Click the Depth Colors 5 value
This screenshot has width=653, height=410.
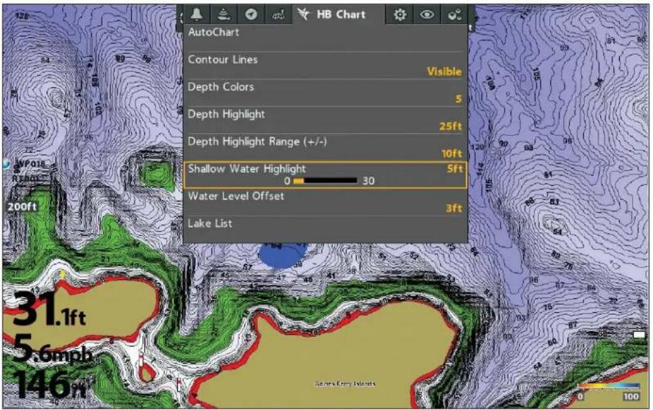pos(458,99)
